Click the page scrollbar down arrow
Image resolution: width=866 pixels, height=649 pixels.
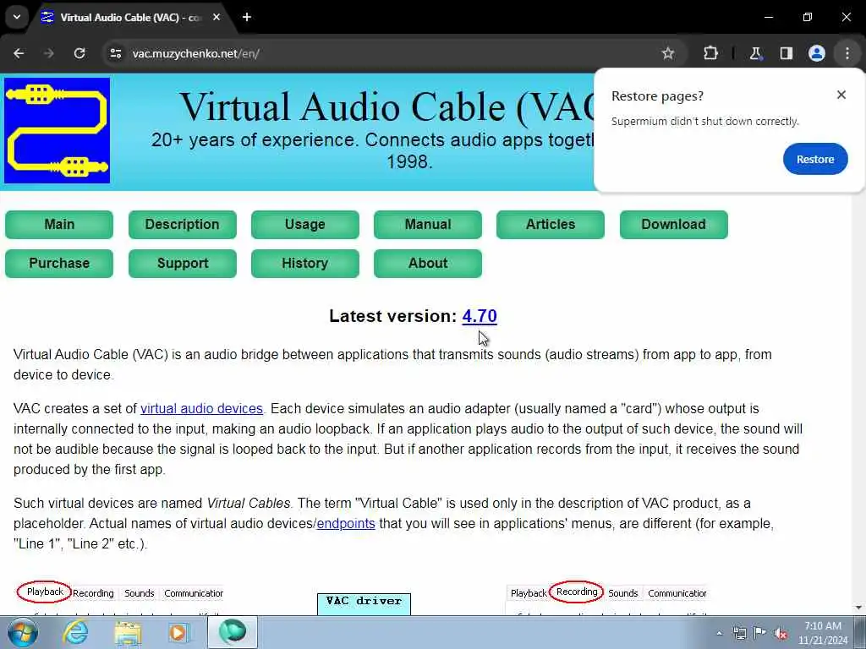point(858,608)
